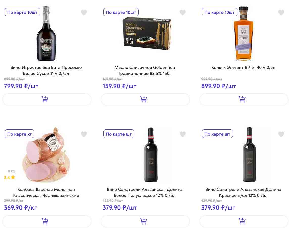Open Вино Игристое Беа Вита Просекко link
The image size is (294, 234).
pos(46,70)
